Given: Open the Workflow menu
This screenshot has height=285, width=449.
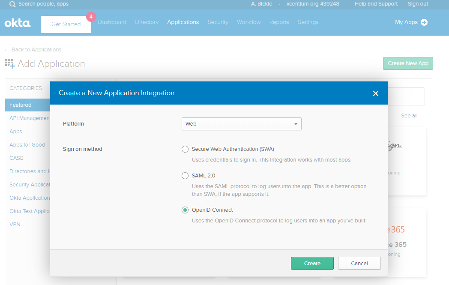Looking at the screenshot, I should pyautogui.click(x=249, y=22).
